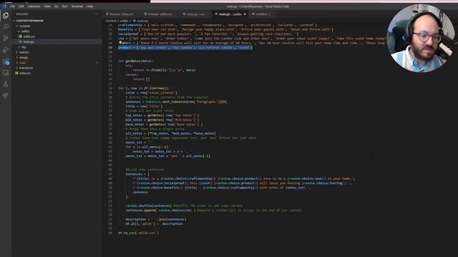The image size is (458, 257).
Task: Click 'adlibs' in the breadcrumb path
Action: pyautogui.click(x=124, y=21)
